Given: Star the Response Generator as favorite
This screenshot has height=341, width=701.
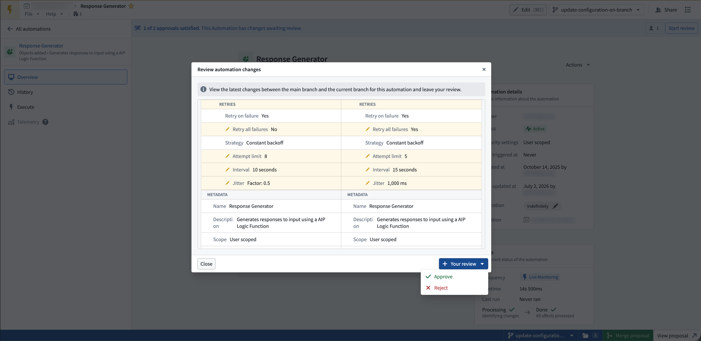Looking at the screenshot, I should pos(131,6).
